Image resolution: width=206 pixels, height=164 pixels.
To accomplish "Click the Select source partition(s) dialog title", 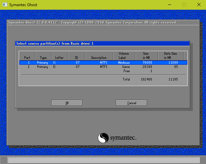I will (55, 43).
